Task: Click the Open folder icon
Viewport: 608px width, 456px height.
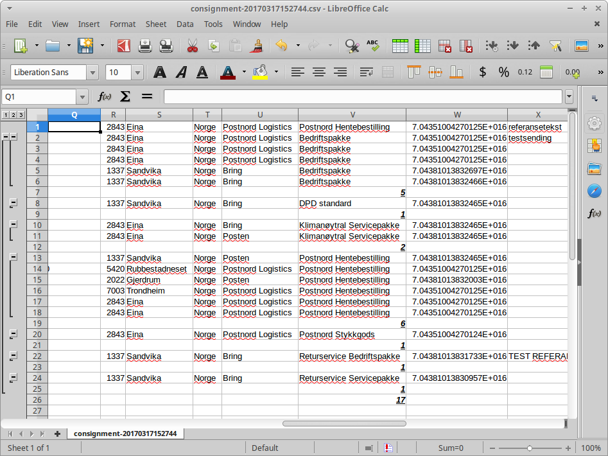Action: coord(53,46)
